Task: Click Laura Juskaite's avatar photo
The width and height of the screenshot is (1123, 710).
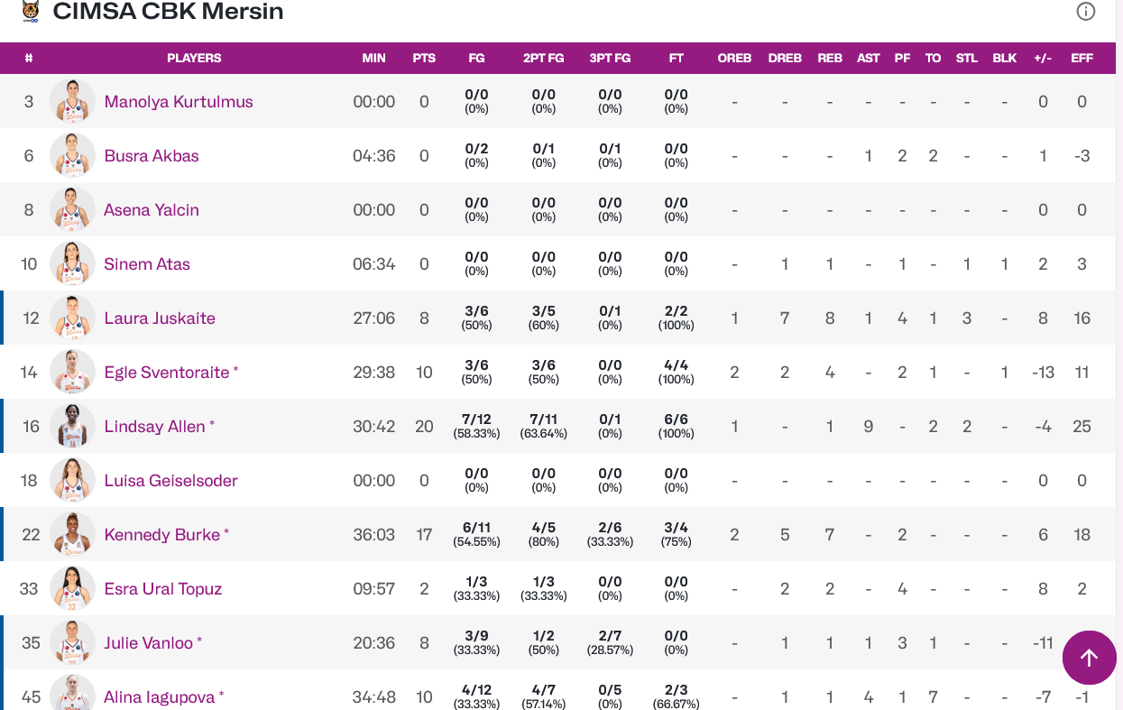Action: pos(72,318)
